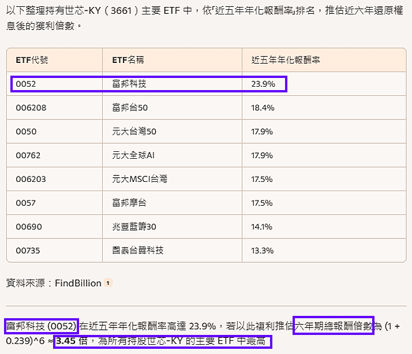Select 世芯-KY（3661）in the intro sentence
The width and height of the screenshot is (412, 354).
tap(102, 10)
